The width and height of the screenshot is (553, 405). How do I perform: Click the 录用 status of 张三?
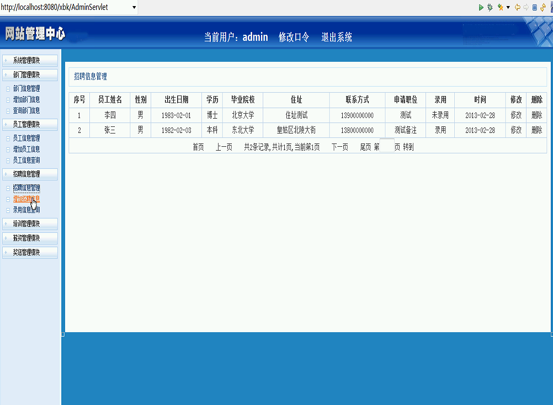pyautogui.click(x=440, y=130)
